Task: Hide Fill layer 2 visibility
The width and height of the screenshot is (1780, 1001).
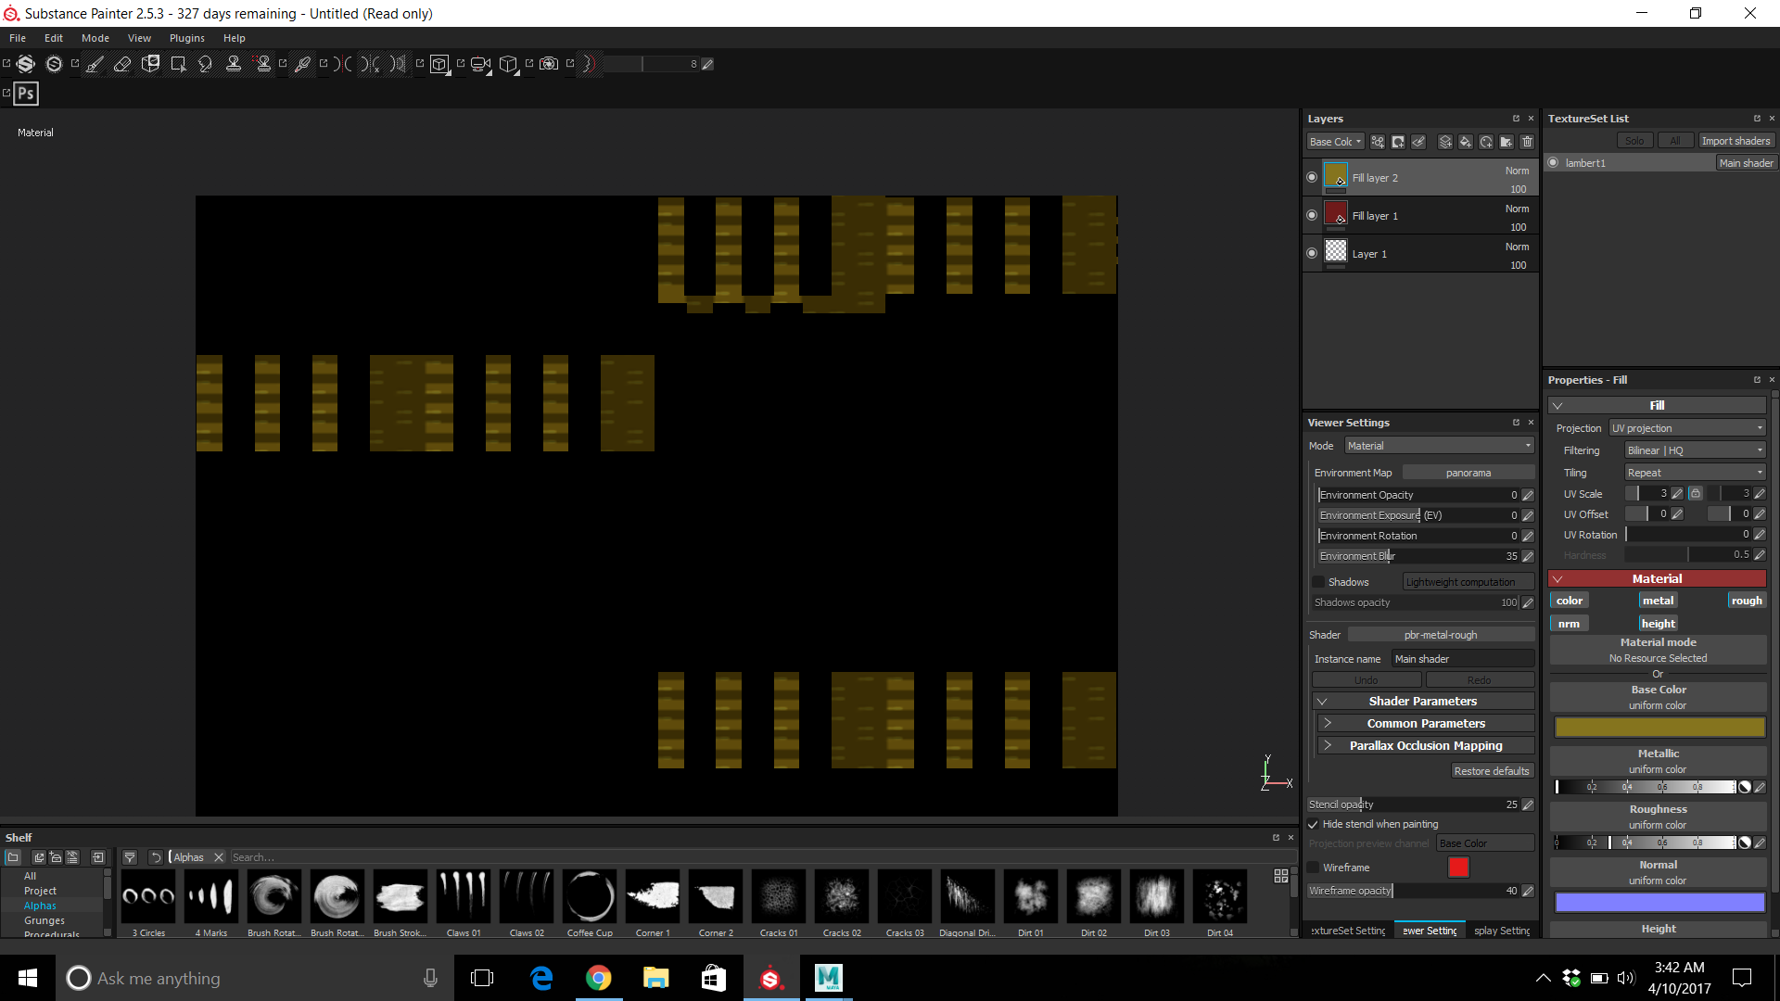Action: [1312, 177]
